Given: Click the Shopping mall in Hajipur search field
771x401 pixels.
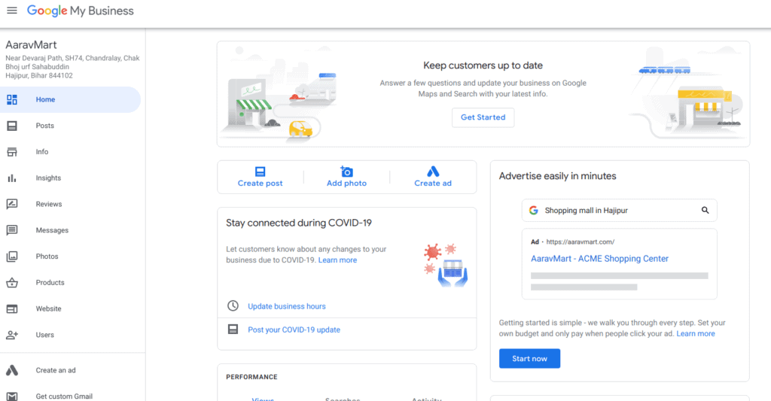Looking at the screenshot, I should (619, 211).
